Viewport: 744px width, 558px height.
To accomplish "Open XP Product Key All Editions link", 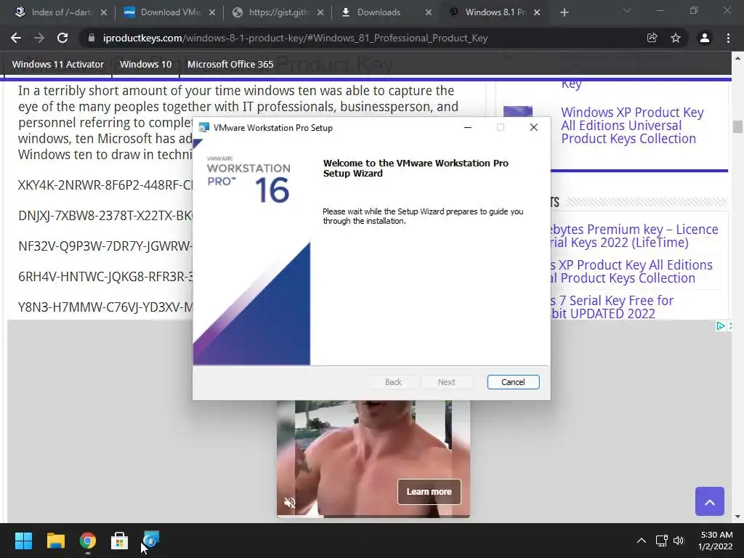I will tap(631, 272).
